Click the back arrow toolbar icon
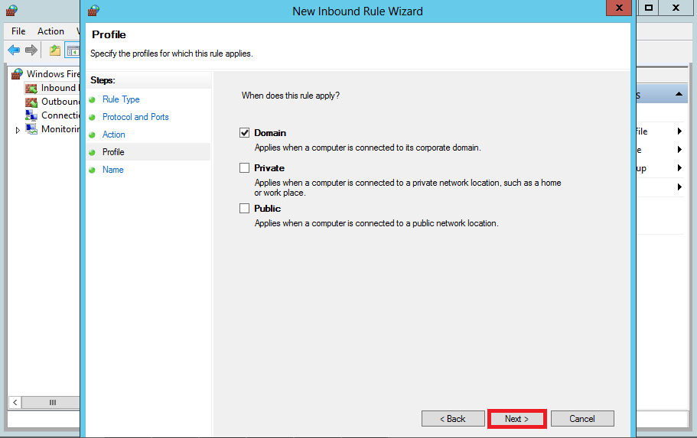697x438 pixels. (14, 50)
